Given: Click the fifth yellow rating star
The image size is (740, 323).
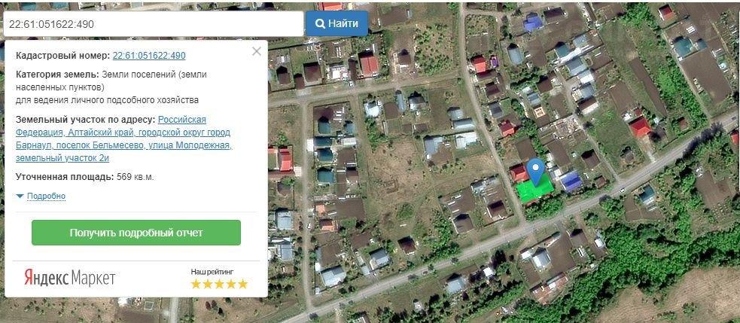Looking at the screenshot, I should point(242,284).
